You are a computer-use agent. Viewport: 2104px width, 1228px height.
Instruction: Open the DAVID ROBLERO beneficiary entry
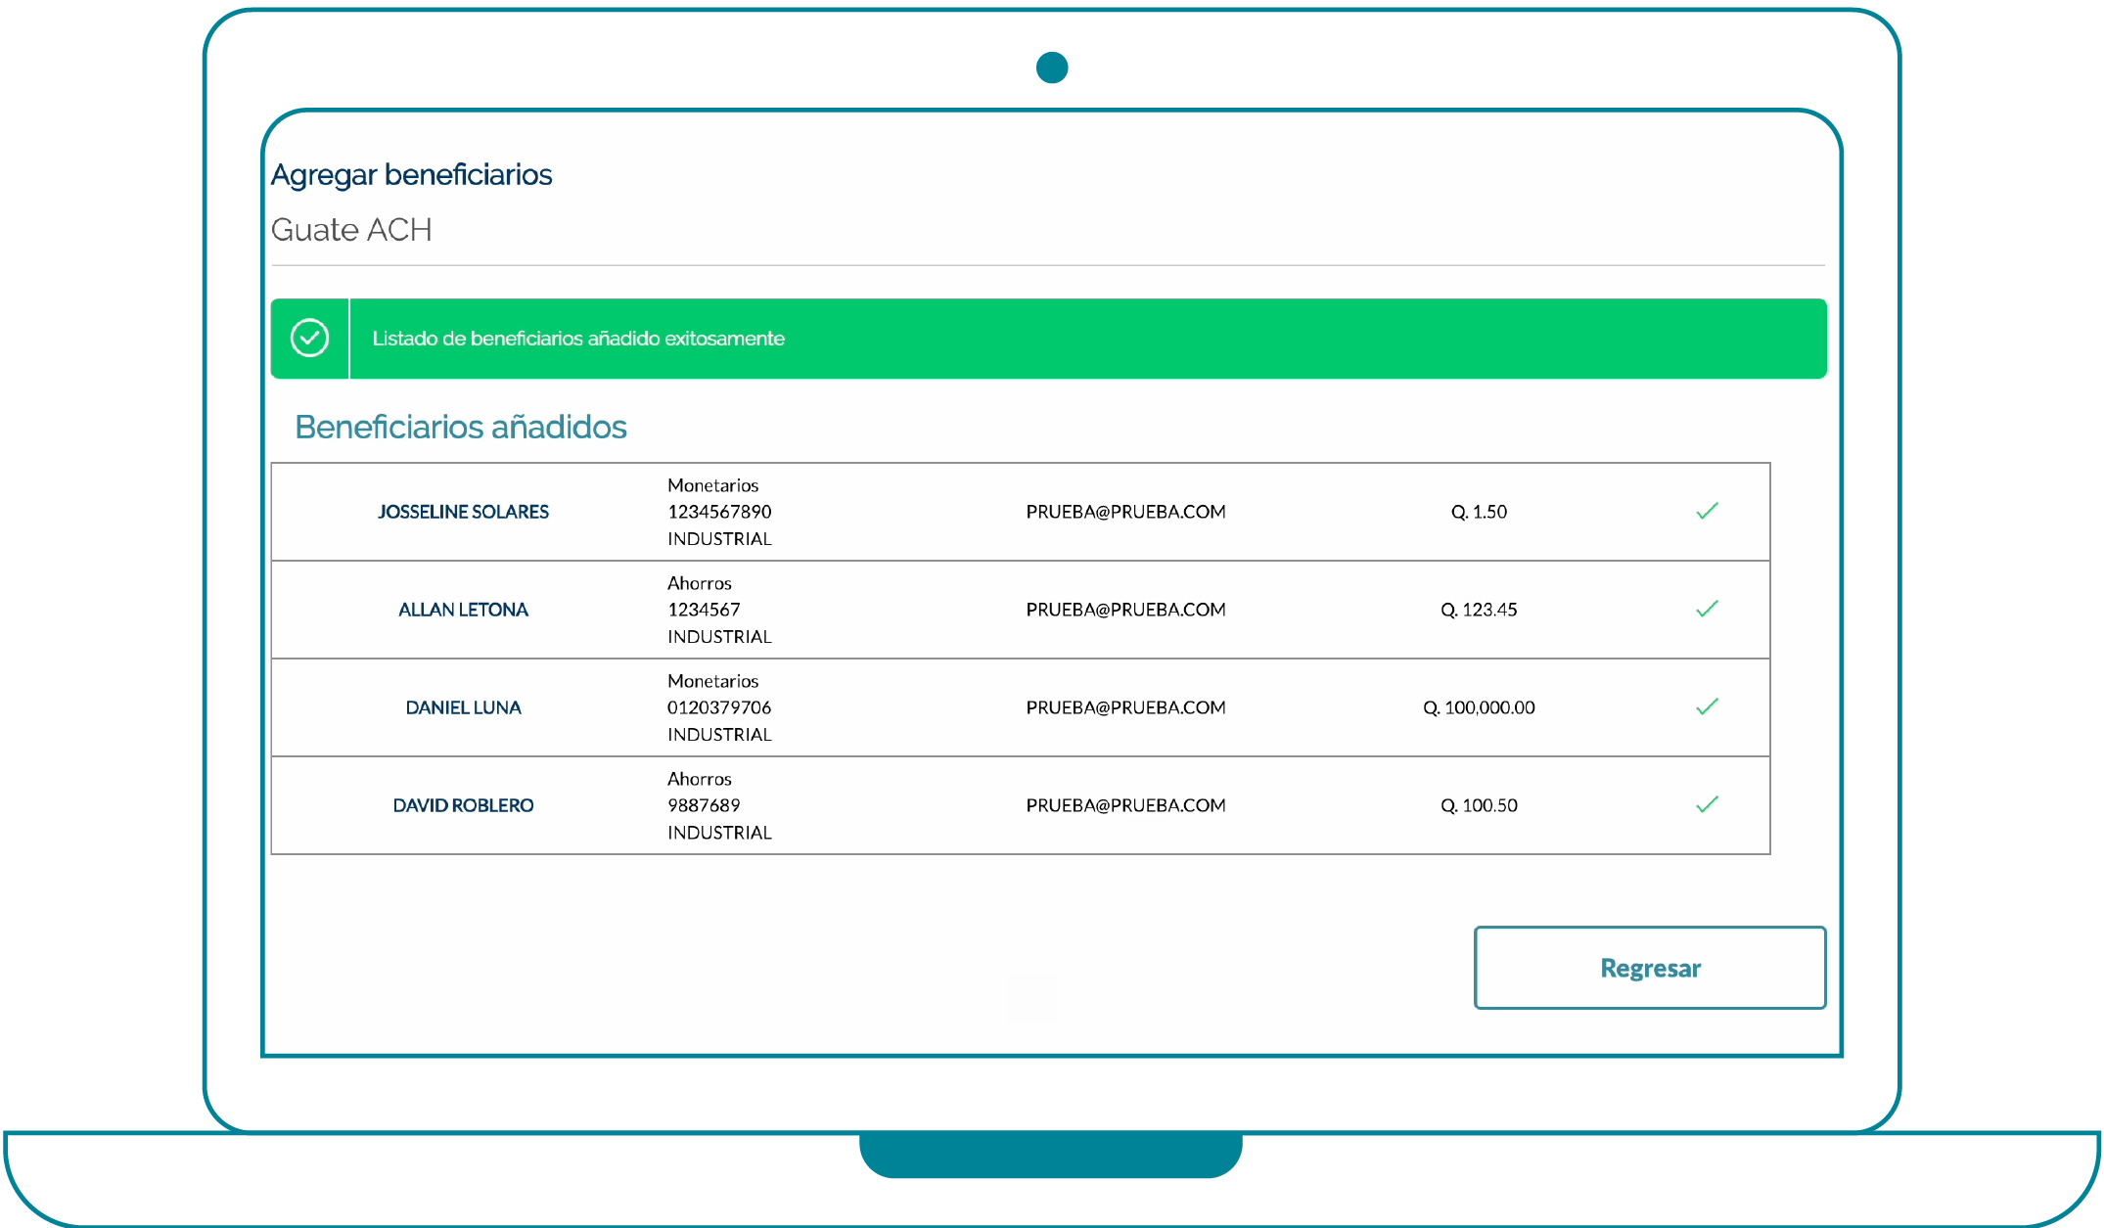point(463,805)
